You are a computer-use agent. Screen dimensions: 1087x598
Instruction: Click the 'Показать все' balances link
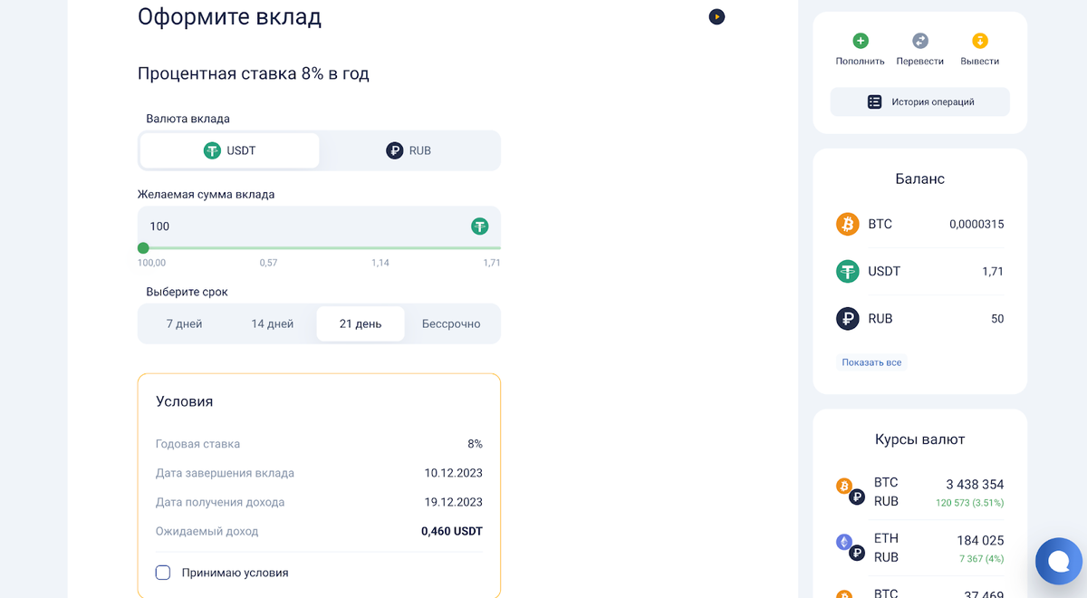pos(871,362)
